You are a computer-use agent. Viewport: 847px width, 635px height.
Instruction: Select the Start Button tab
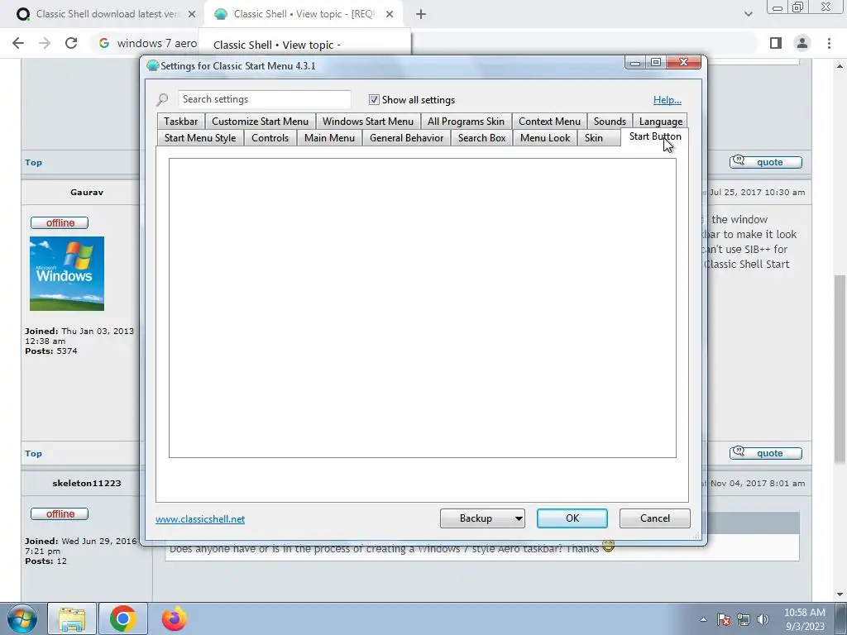click(655, 137)
